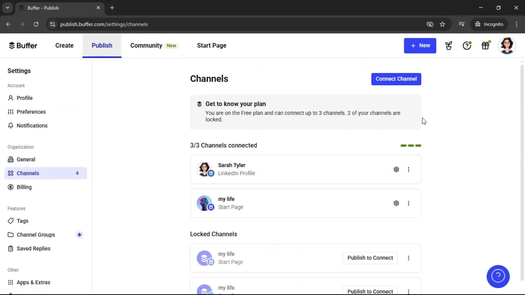Viewport: 525px width, 295px height.
Task: Open the user avatar account menu
Action: tap(507, 46)
